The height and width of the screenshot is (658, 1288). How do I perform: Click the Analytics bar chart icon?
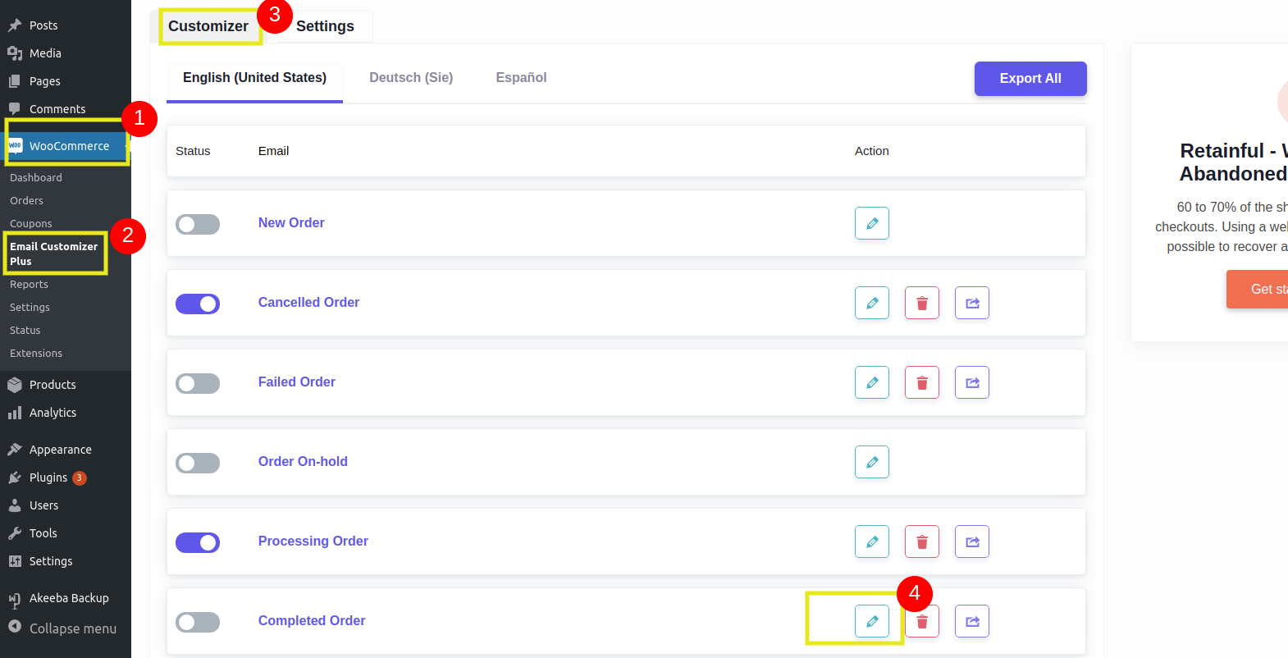pyautogui.click(x=15, y=413)
